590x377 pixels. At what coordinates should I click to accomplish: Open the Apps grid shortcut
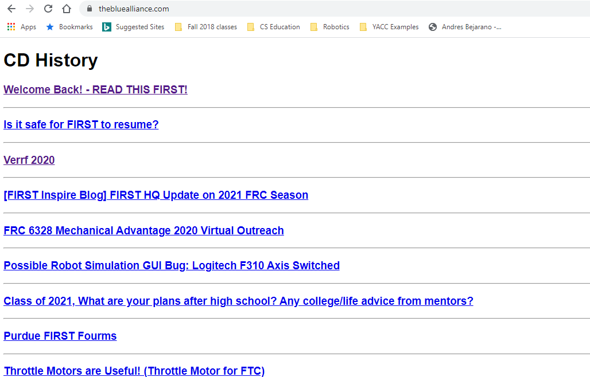pos(22,27)
